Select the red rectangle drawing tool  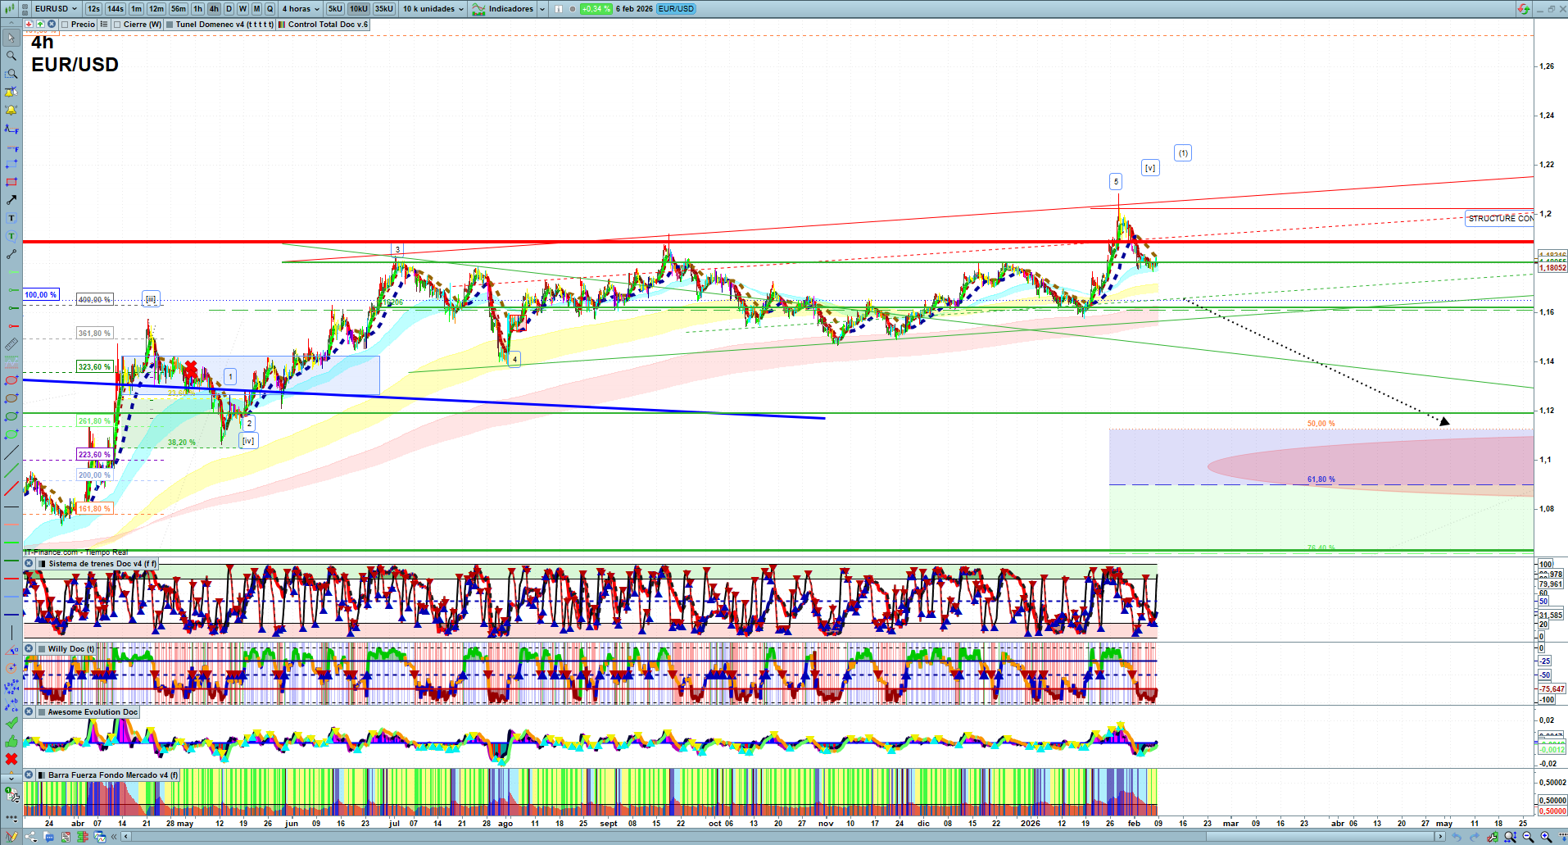(11, 182)
